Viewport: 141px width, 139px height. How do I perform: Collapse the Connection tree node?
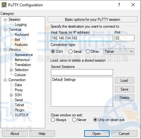tap(5, 80)
